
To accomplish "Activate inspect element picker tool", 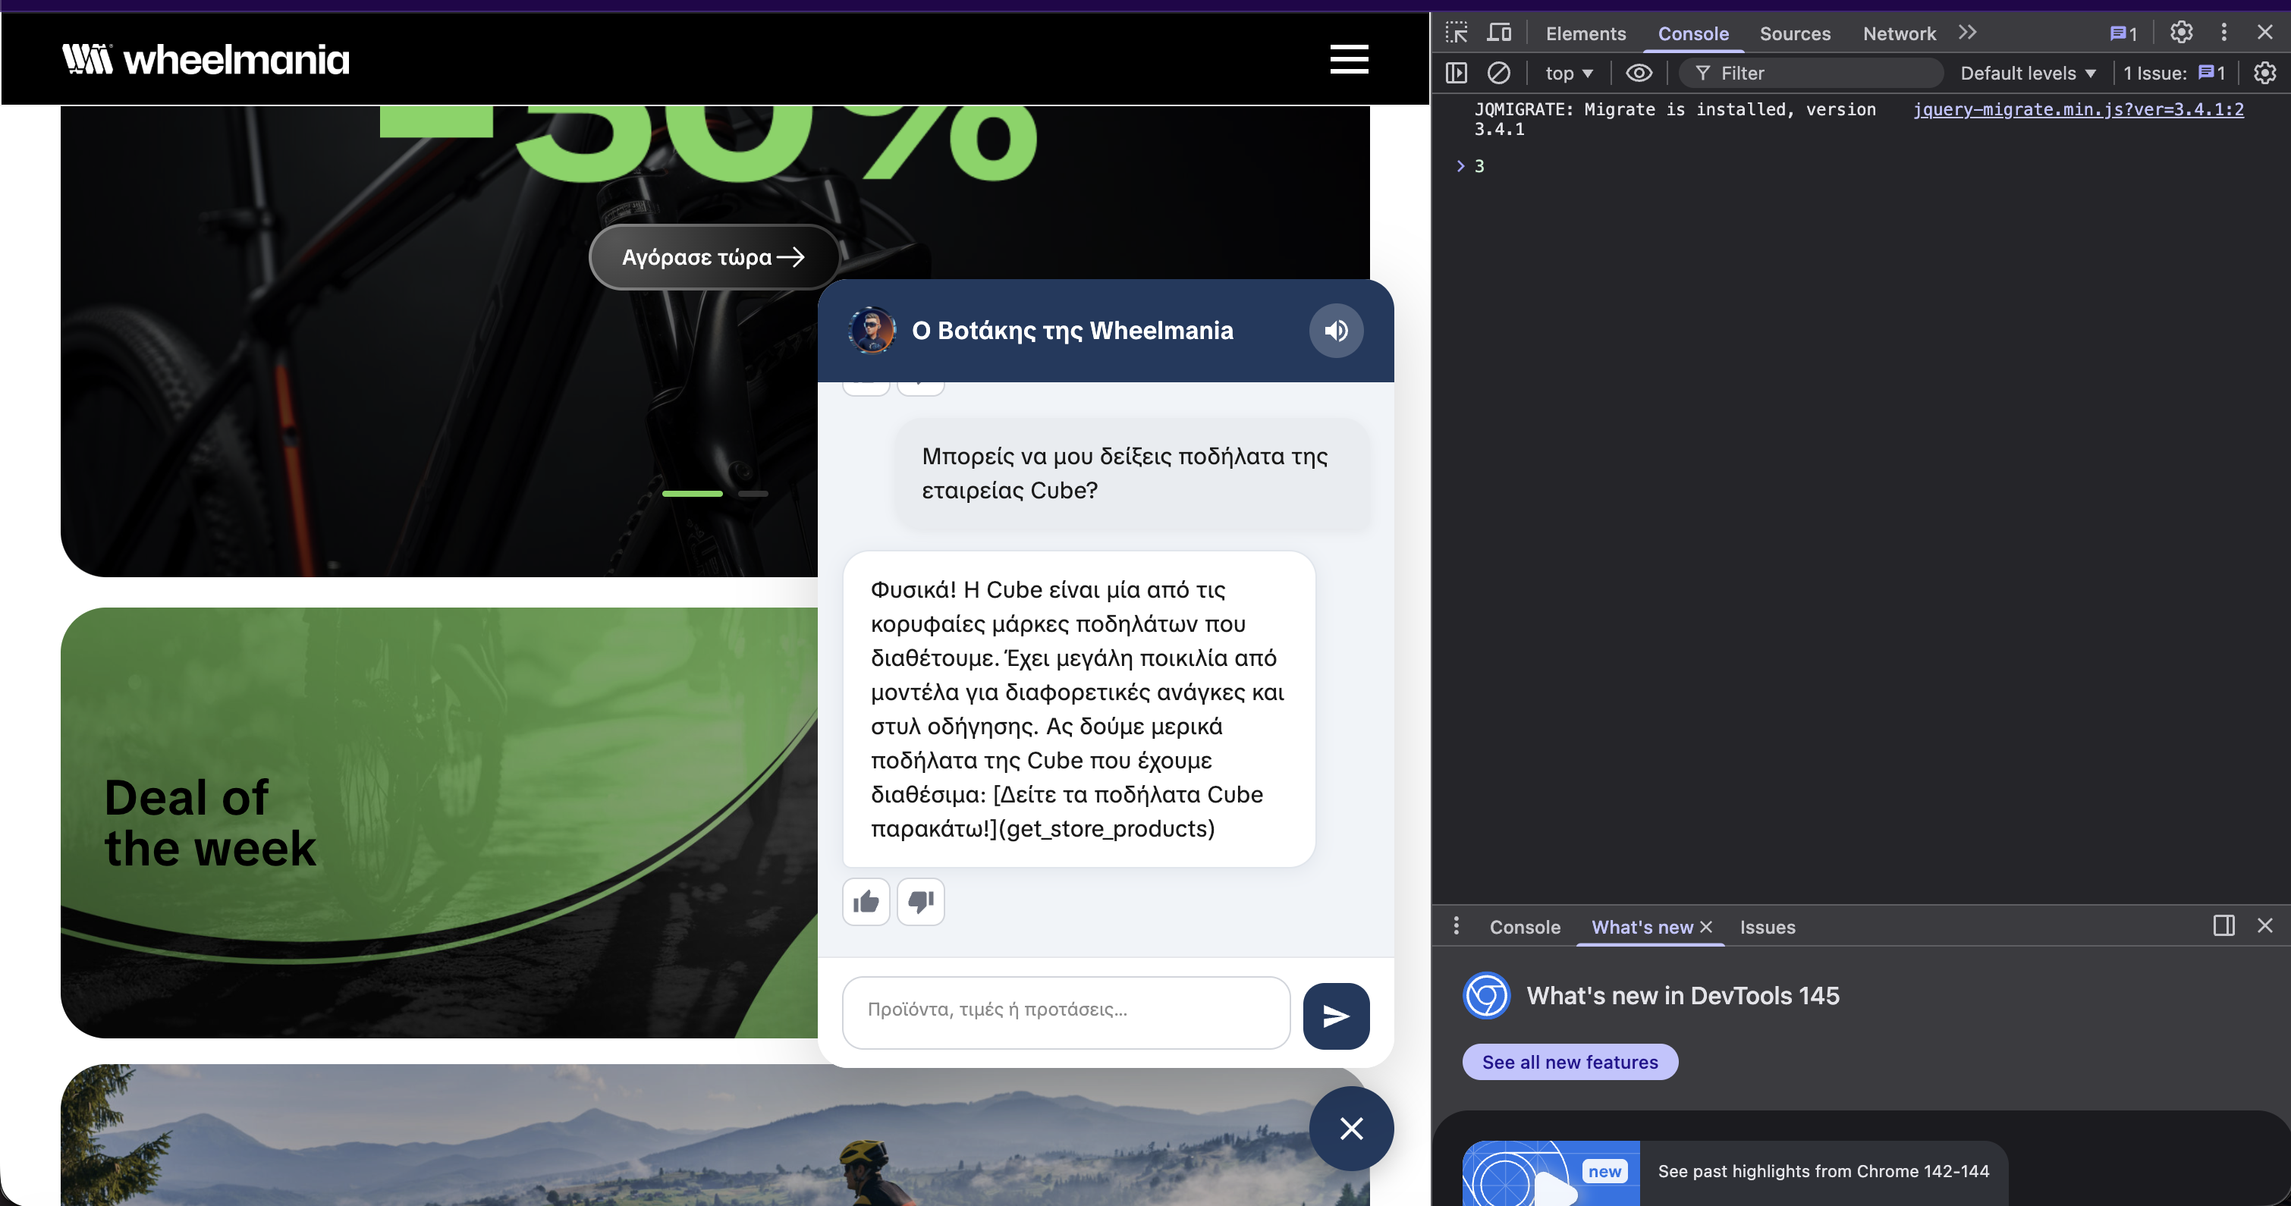I will tap(1456, 33).
